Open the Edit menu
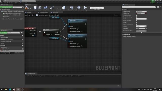 coord(5,3)
